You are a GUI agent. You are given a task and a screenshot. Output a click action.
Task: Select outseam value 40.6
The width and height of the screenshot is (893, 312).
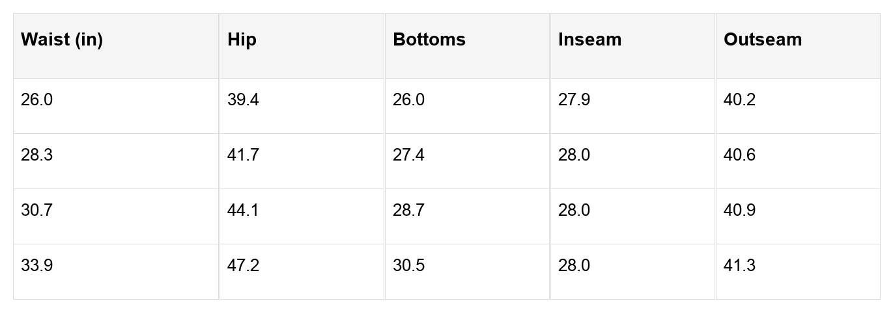click(x=739, y=155)
